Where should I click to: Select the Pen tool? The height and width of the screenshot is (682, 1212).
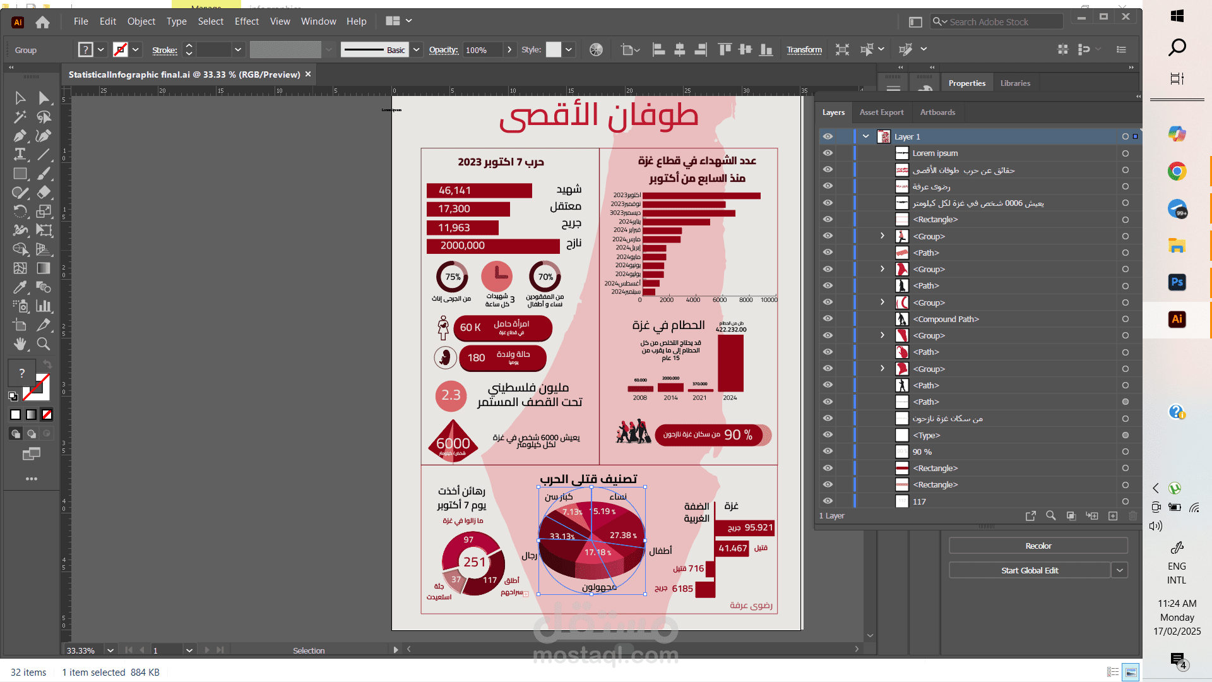click(x=20, y=136)
